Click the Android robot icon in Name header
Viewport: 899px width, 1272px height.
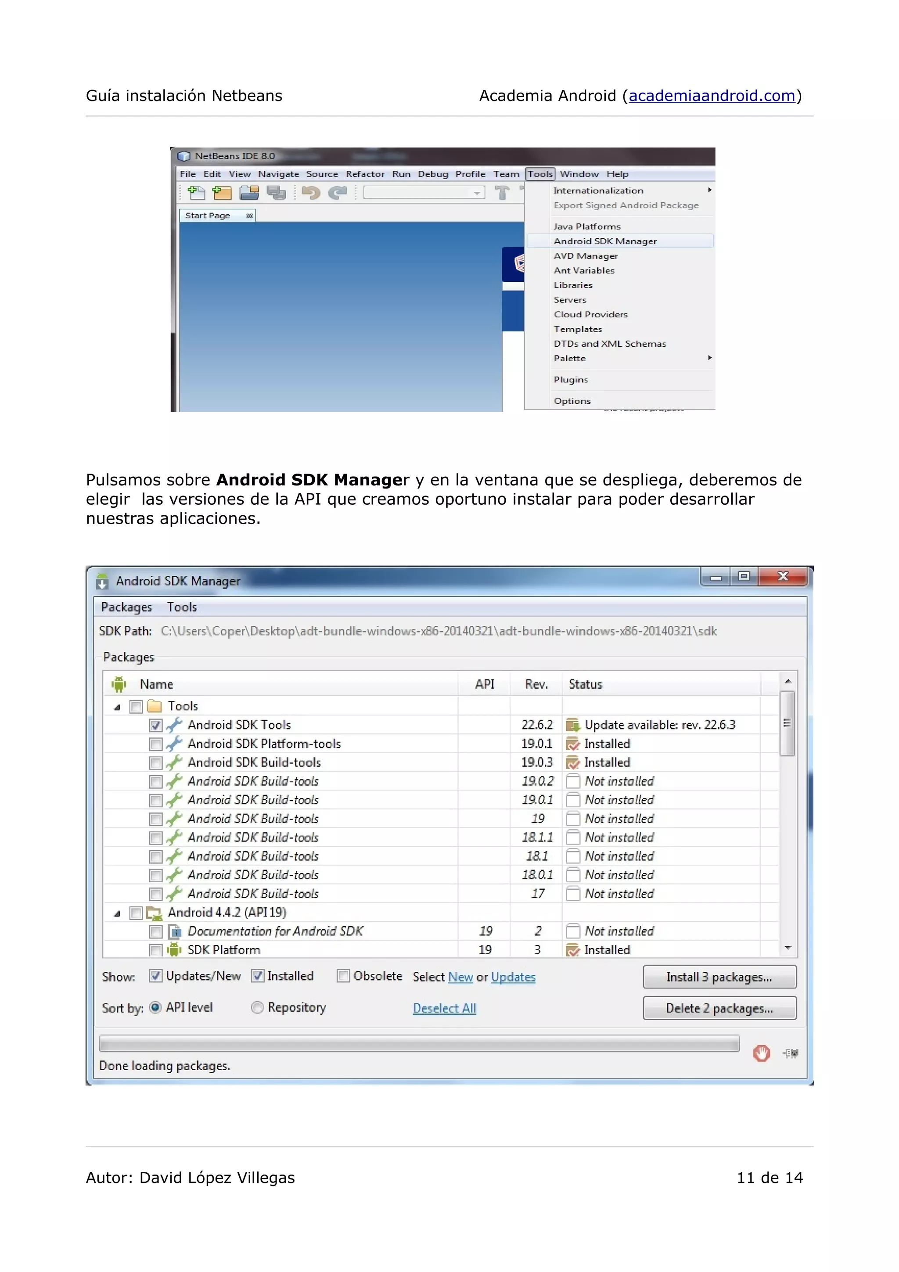119,684
